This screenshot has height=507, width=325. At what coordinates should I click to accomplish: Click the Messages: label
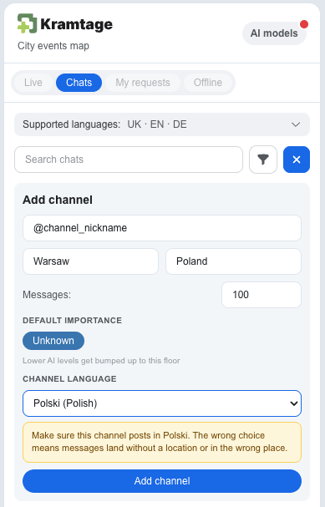47,295
